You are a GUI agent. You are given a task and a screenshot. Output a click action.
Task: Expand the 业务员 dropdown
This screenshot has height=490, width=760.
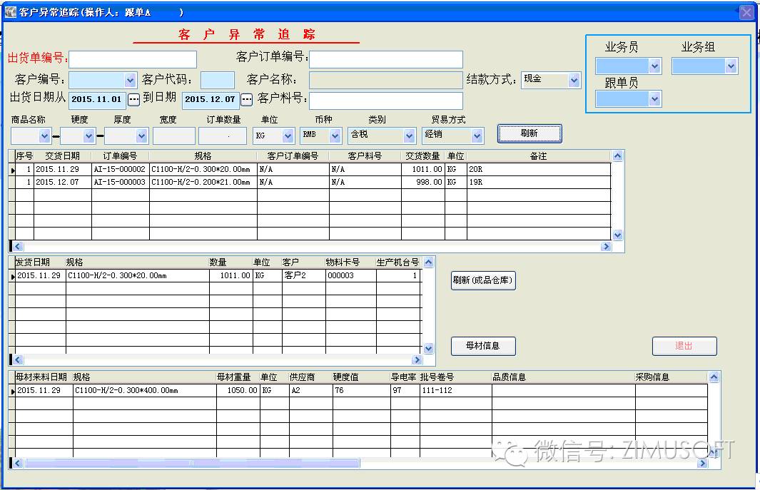coord(655,66)
